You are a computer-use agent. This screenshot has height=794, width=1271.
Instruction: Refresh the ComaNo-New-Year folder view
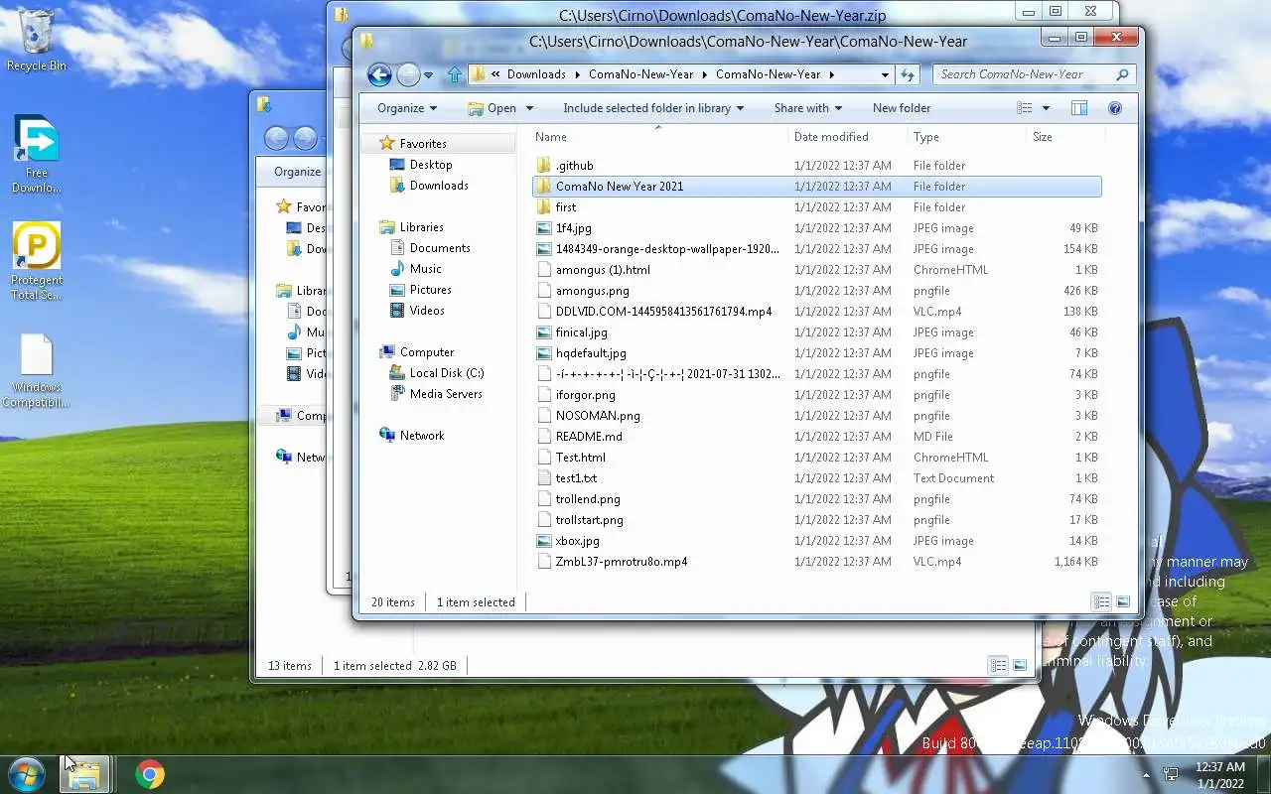908,74
